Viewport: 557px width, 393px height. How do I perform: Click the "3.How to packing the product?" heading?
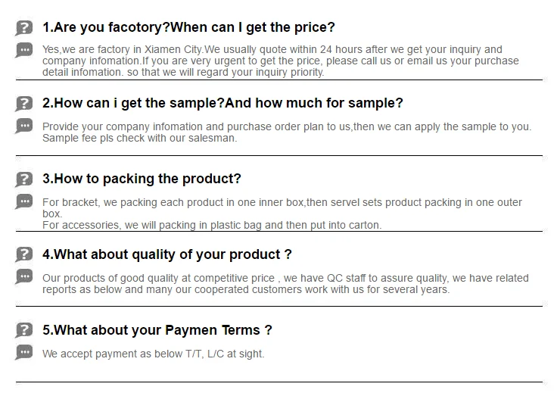click(142, 179)
